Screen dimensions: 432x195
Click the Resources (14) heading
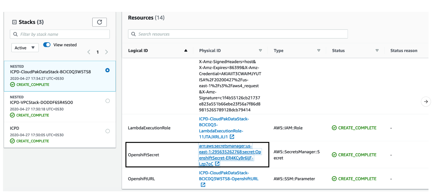(x=146, y=18)
